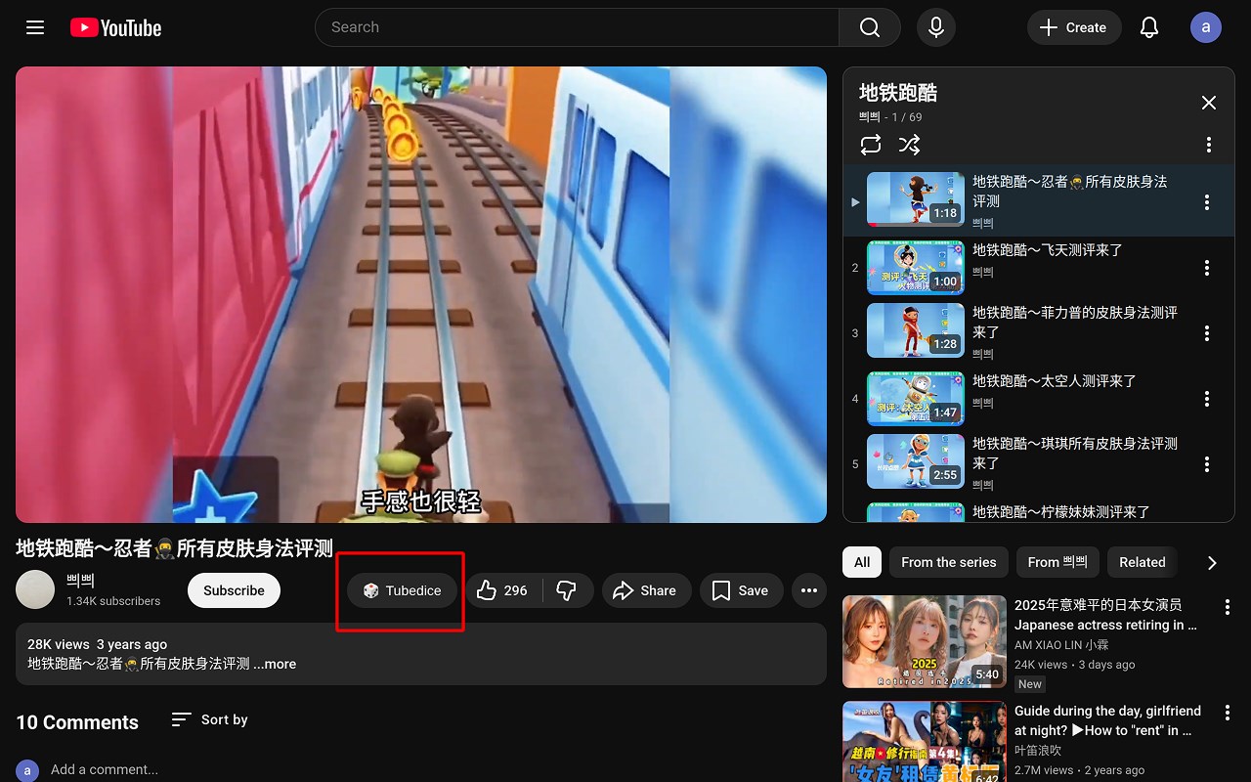Like the video with thumbs up
The image size is (1251, 782).
click(x=503, y=590)
